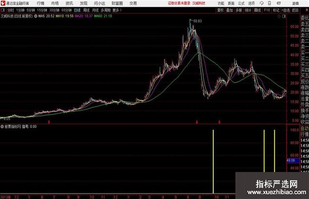Click the diamond icon at chart top right
Screen dimensions: 309x199
279,16
